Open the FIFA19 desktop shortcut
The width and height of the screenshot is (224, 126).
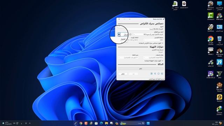tap(219, 63)
